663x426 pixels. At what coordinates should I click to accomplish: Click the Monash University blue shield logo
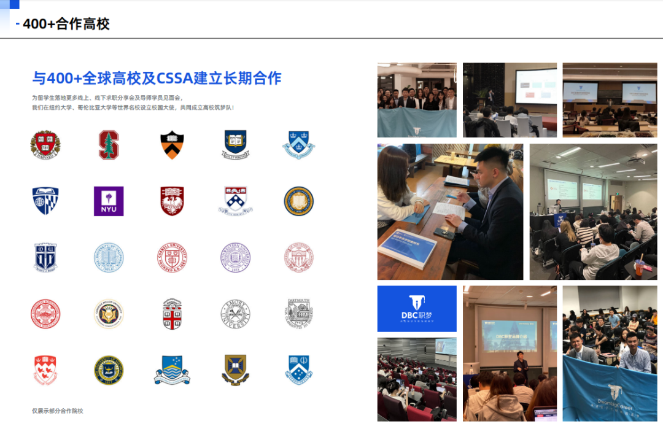[x=299, y=370]
